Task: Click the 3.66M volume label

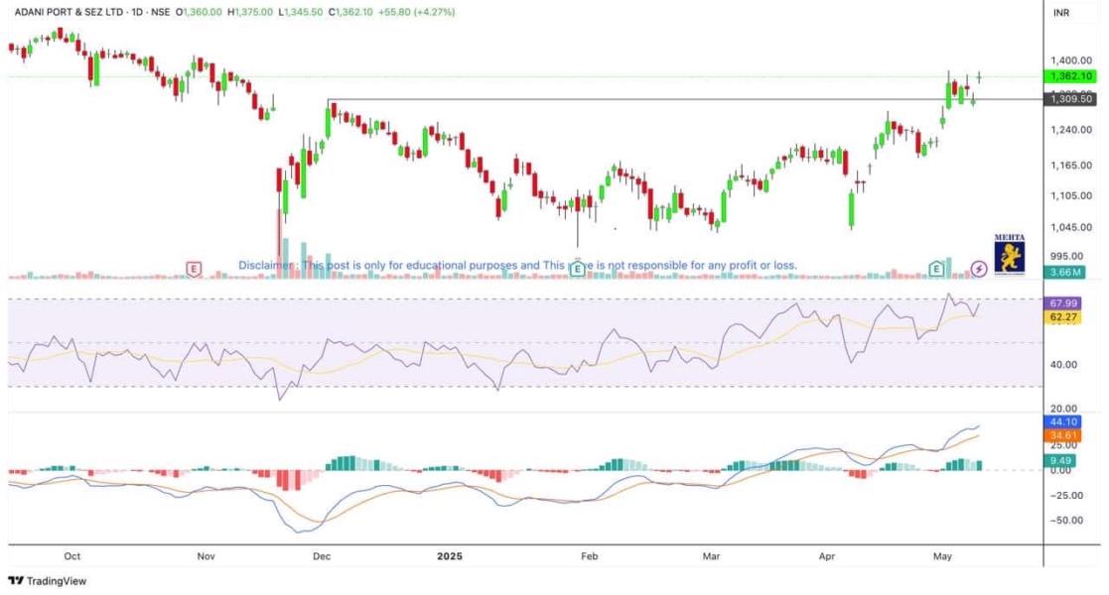Action: point(1063,272)
